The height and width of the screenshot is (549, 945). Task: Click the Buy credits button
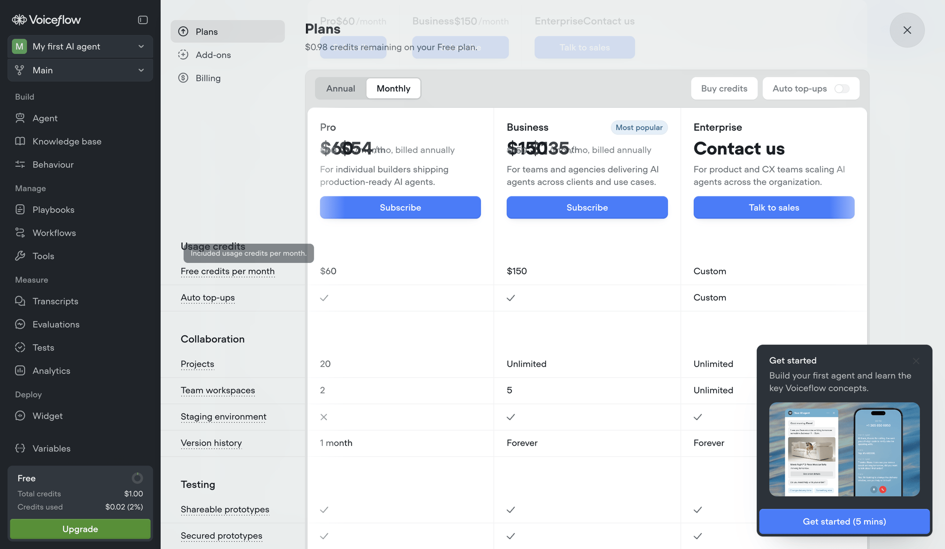724,89
